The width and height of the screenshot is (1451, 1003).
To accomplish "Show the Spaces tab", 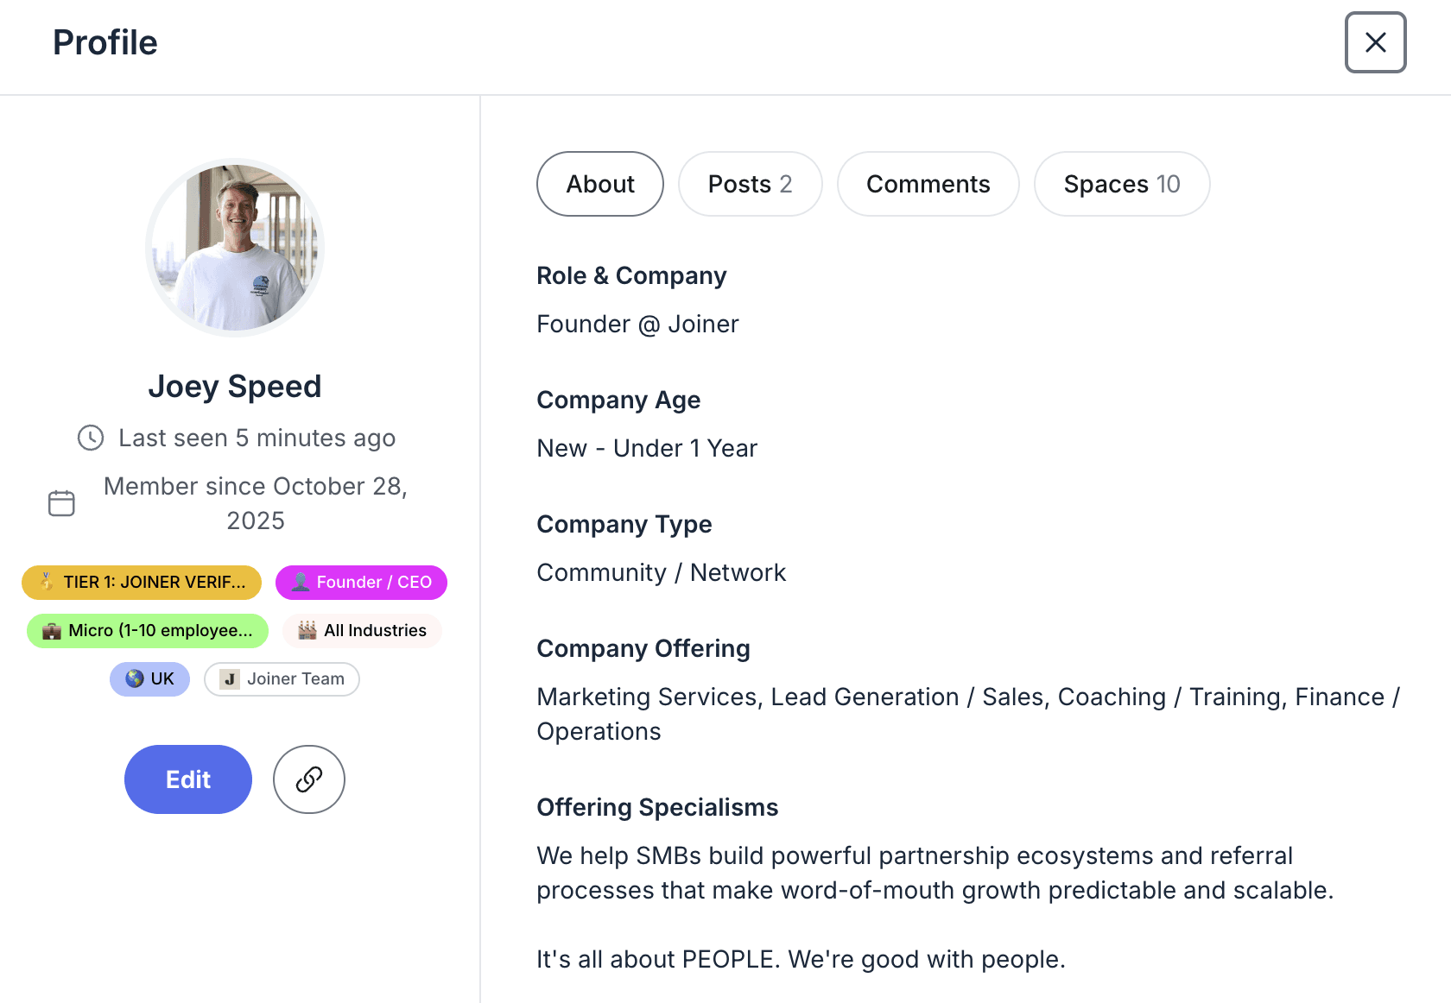I will pyautogui.click(x=1121, y=184).
